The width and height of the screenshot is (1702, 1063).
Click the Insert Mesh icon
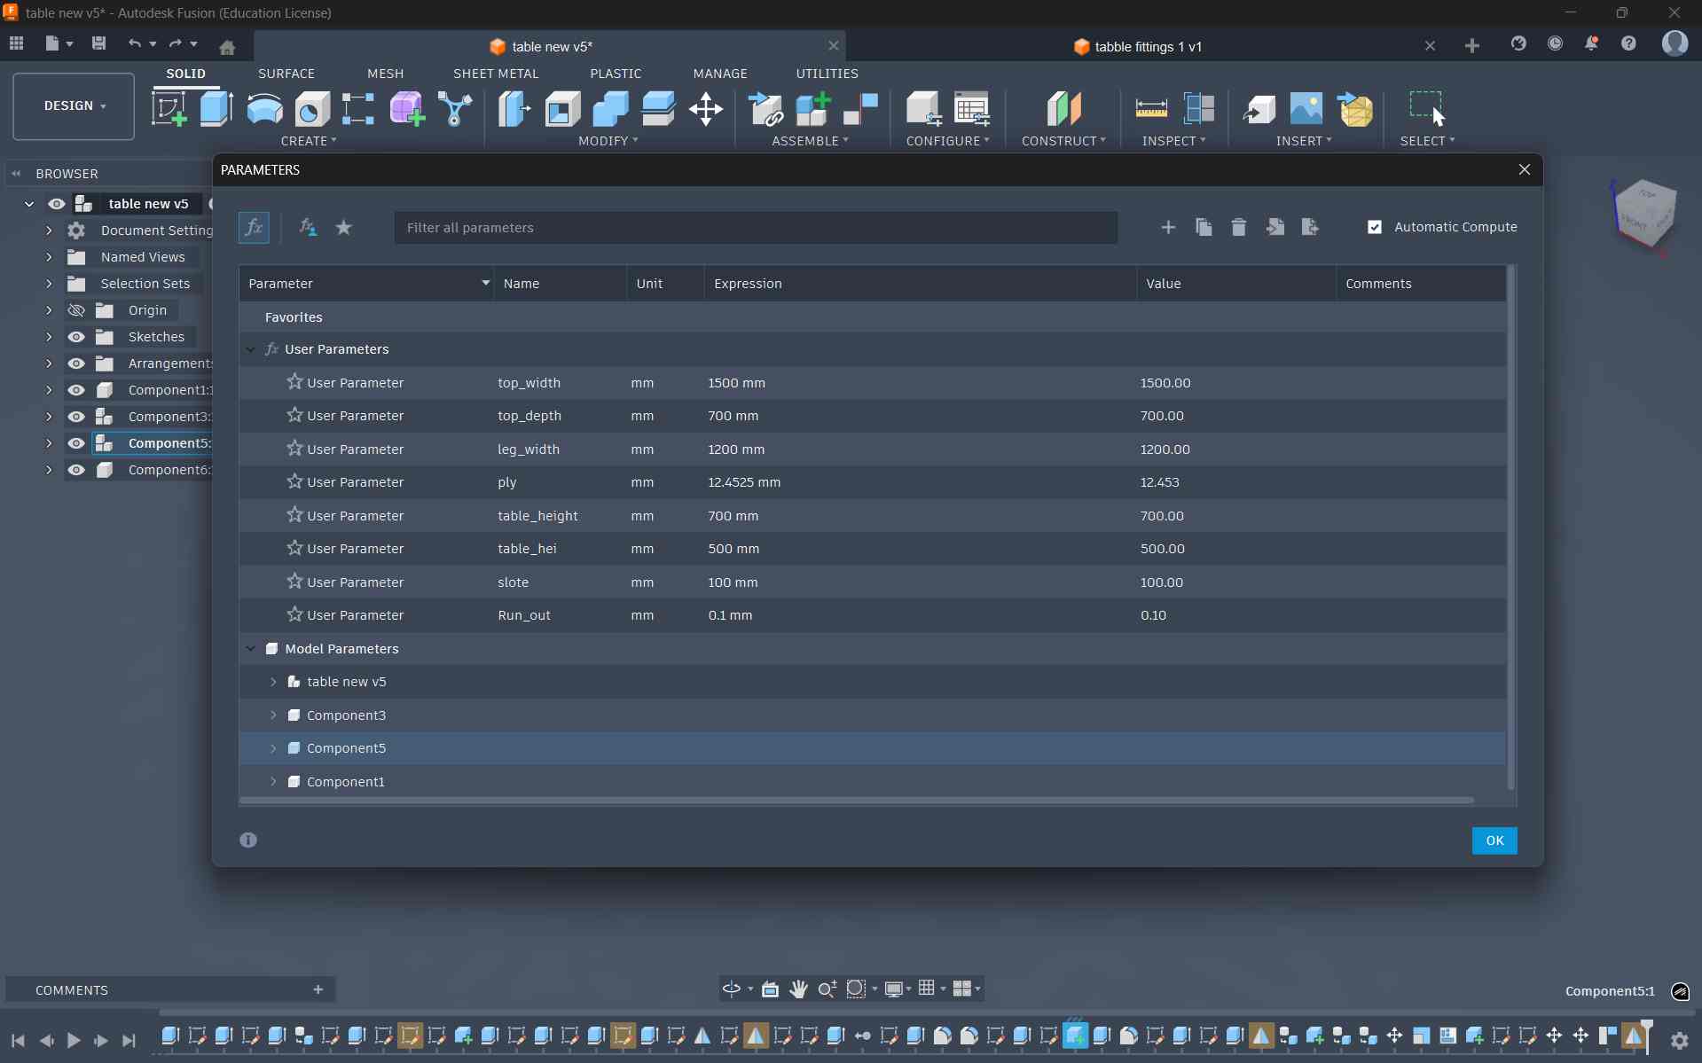(1354, 109)
